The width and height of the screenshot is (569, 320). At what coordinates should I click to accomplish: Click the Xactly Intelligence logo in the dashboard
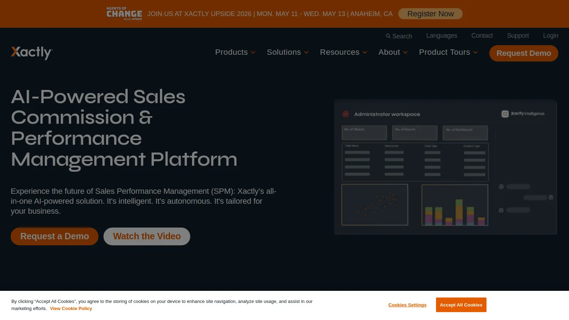click(523, 114)
